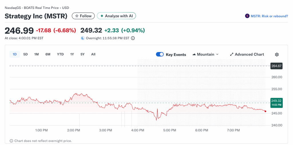Switch chart to YTD range

(60, 54)
